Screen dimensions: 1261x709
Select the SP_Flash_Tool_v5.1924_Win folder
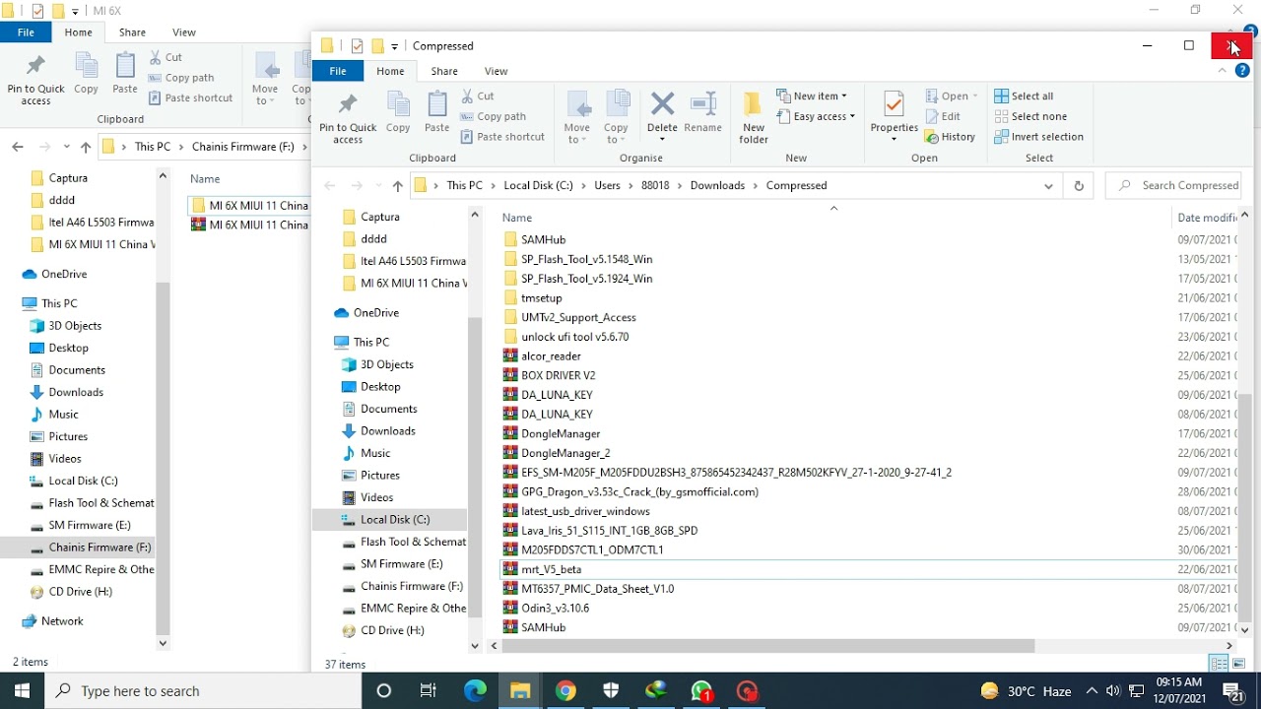pos(586,279)
